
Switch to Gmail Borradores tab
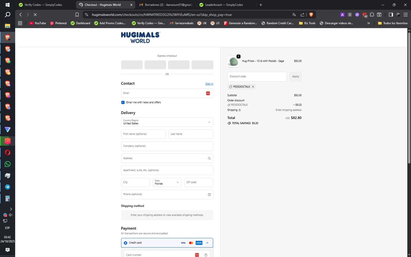coord(166,5)
